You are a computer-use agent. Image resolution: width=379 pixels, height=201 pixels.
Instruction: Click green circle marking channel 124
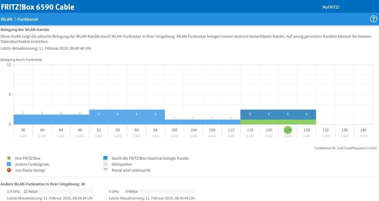[288, 130]
